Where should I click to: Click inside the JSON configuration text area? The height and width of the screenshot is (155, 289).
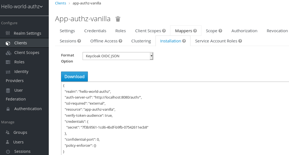(x=176, y=118)
